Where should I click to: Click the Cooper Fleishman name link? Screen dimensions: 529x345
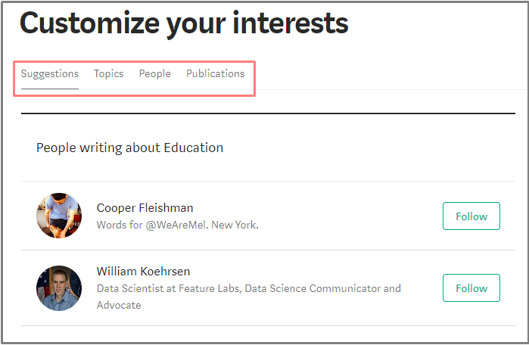tap(145, 207)
